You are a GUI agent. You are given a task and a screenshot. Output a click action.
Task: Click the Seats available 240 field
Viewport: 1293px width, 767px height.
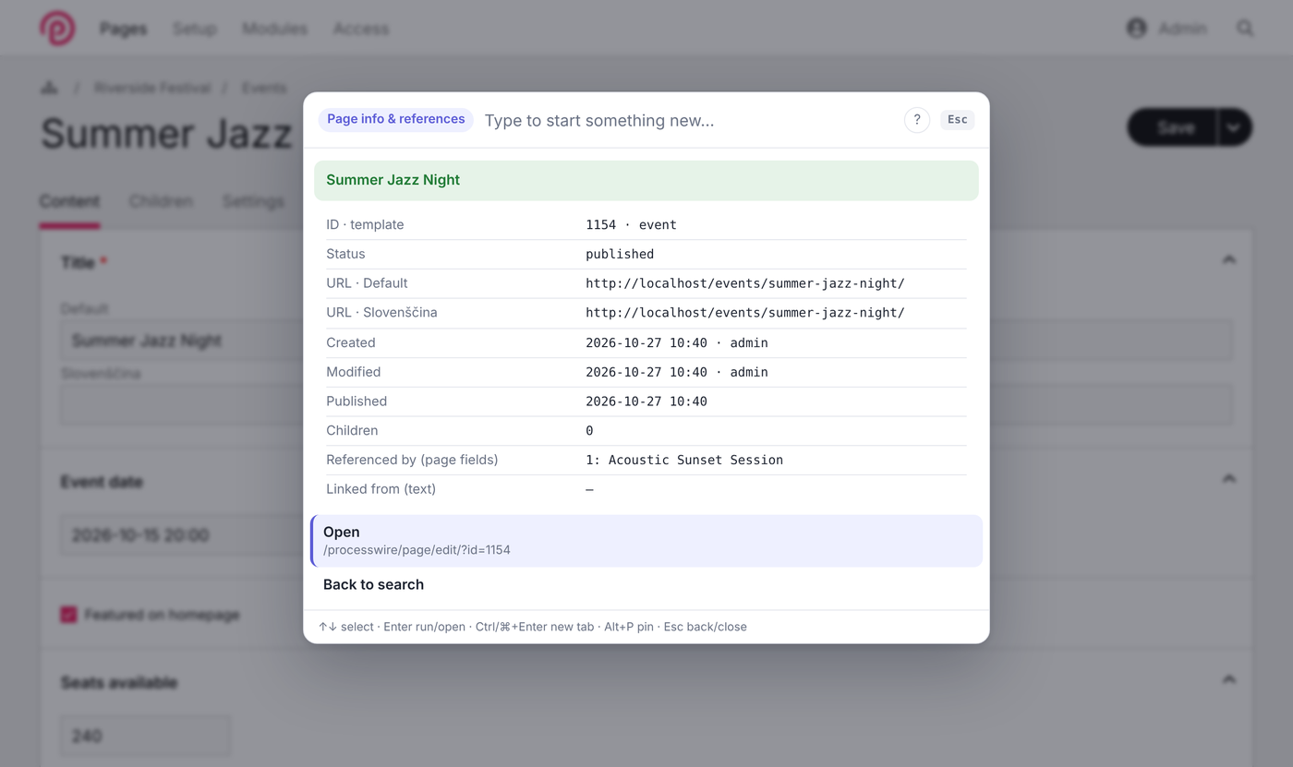[x=145, y=736]
